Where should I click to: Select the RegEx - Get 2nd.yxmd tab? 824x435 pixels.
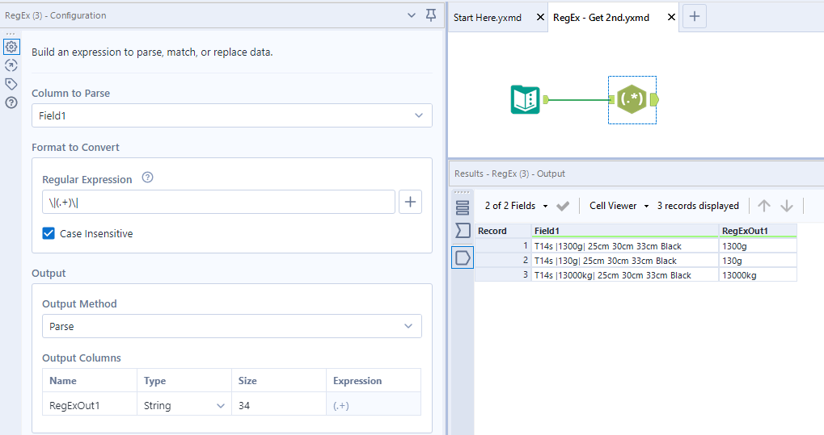tap(601, 18)
